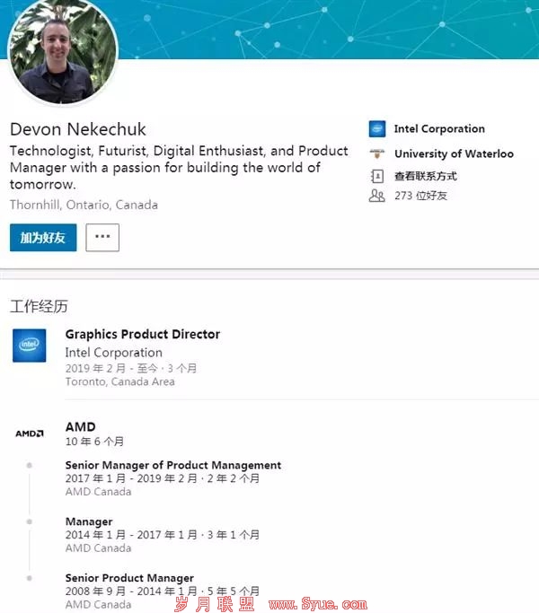Open the Intel Corporation company link in sidebar
Screen dimensions: 539x613
pyautogui.click(x=439, y=128)
